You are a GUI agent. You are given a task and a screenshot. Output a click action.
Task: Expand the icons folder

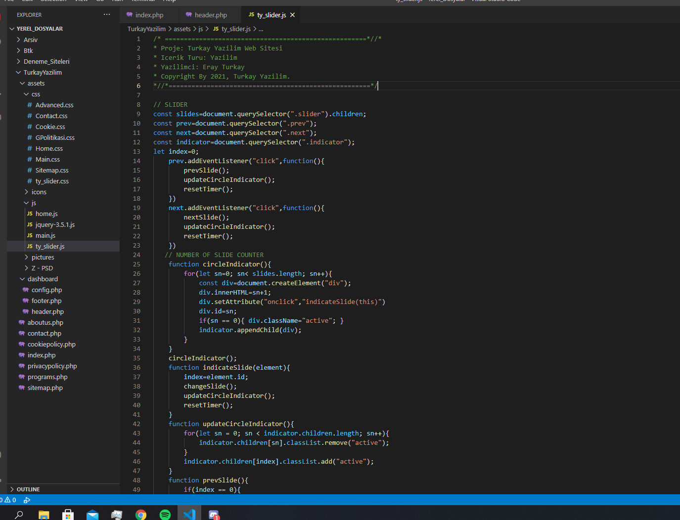[39, 192]
